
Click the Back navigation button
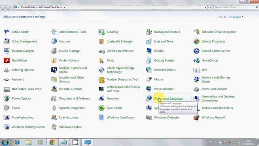(x=3, y=7)
